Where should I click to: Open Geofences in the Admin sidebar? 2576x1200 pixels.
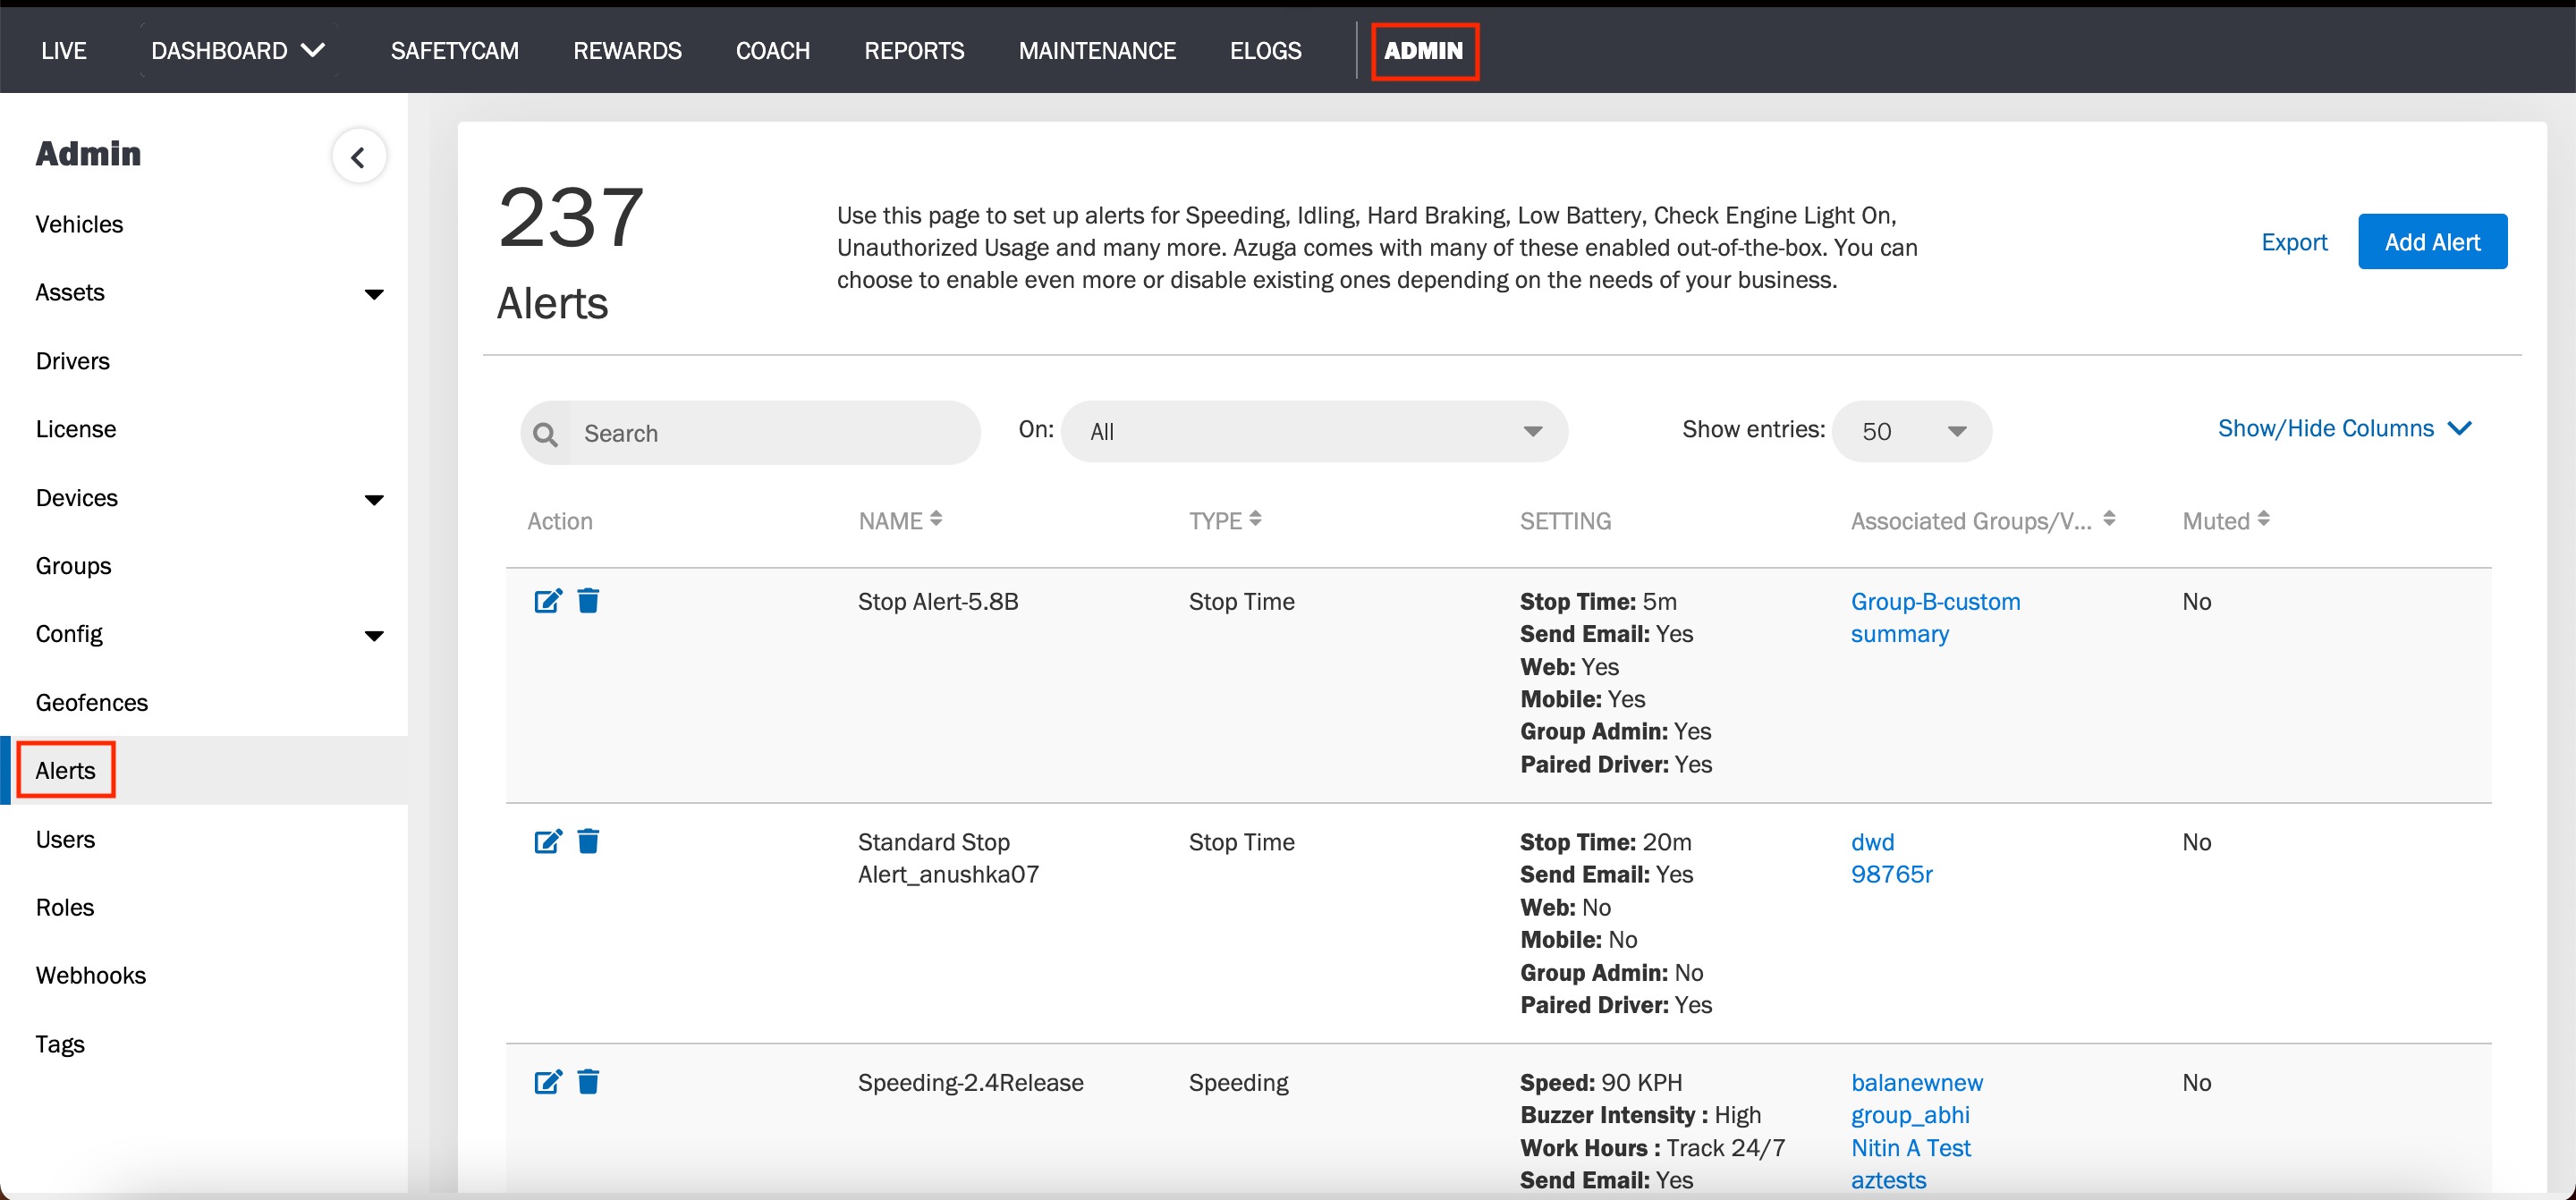[x=91, y=702]
